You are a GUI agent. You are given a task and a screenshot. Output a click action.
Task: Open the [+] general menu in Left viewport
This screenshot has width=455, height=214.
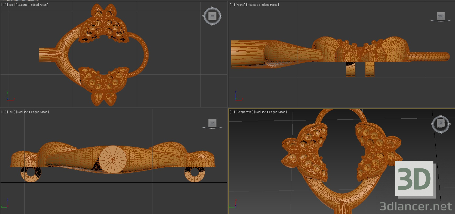point(4,112)
